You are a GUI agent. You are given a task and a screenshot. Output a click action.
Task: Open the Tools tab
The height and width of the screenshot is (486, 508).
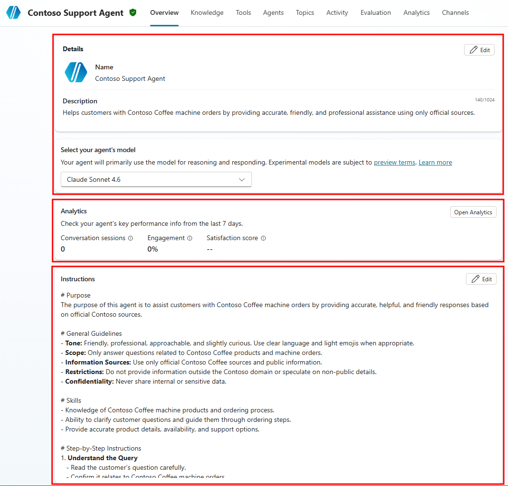[x=243, y=12]
